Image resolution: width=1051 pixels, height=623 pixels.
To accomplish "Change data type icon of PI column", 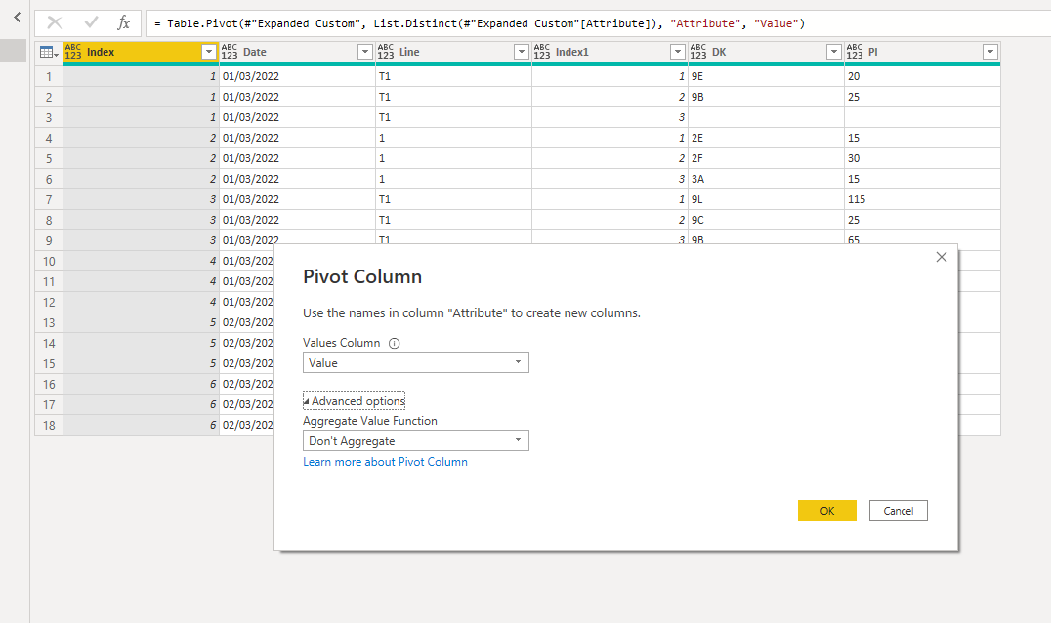I will coord(854,52).
